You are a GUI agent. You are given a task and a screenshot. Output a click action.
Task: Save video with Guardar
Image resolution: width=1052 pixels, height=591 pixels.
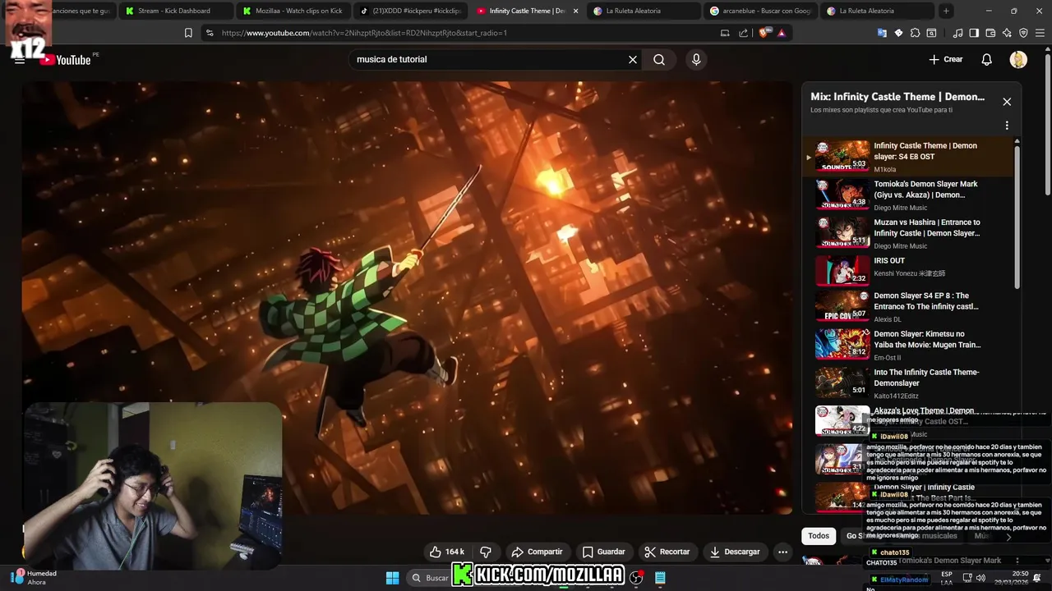pos(603,552)
